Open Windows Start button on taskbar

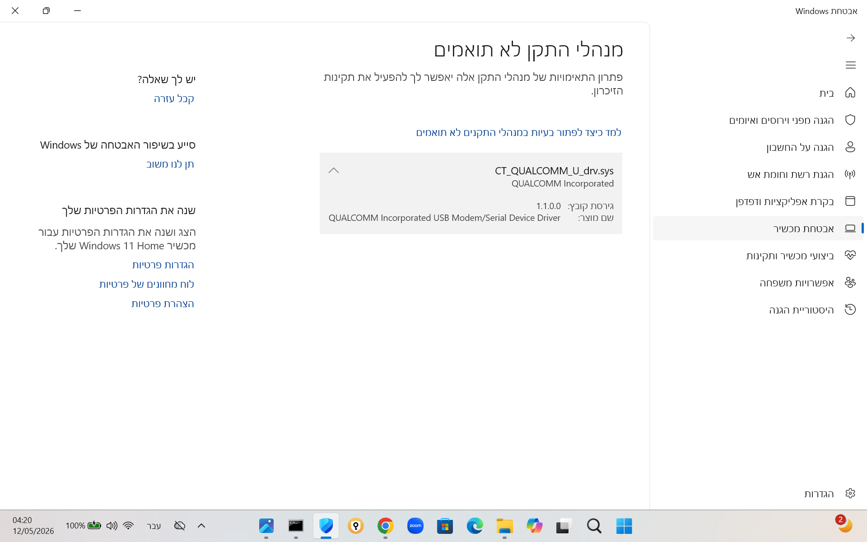624,526
